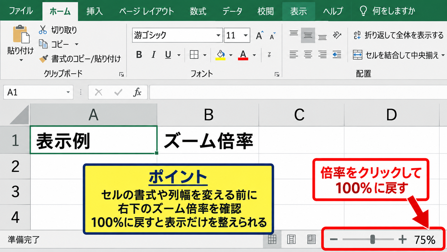Switch to the 数式 tab
This screenshot has width=447, height=252.
point(198,11)
